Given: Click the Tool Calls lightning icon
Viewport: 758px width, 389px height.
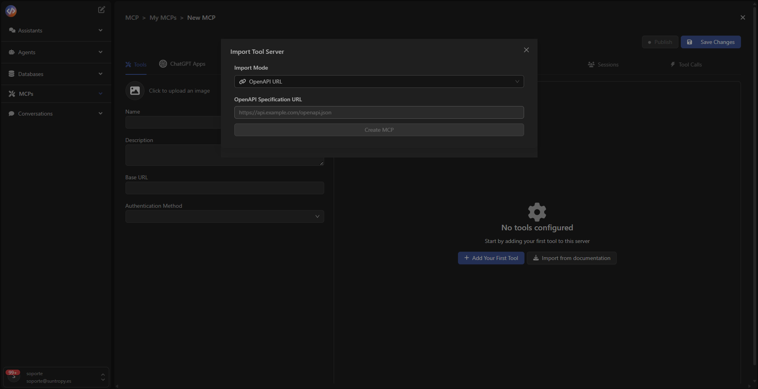Looking at the screenshot, I should (x=673, y=64).
